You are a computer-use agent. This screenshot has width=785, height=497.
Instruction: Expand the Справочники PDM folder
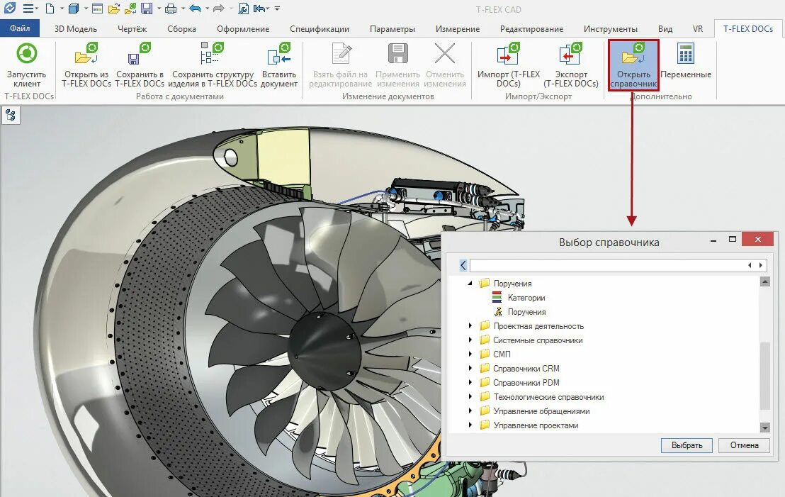click(x=470, y=382)
